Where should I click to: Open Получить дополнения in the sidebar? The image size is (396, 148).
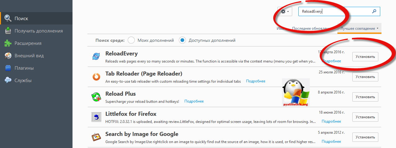pyautogui.click(x=38, y=31)
